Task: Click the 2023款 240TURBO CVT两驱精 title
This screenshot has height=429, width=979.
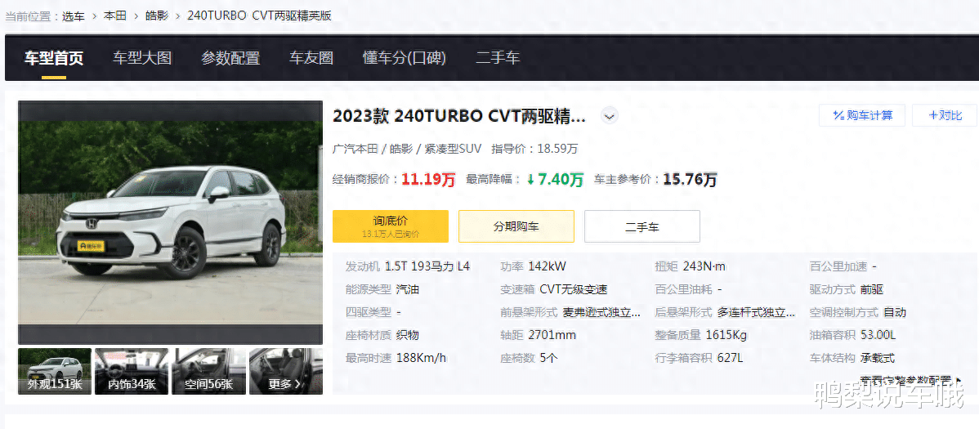Action: pos(459,116)
